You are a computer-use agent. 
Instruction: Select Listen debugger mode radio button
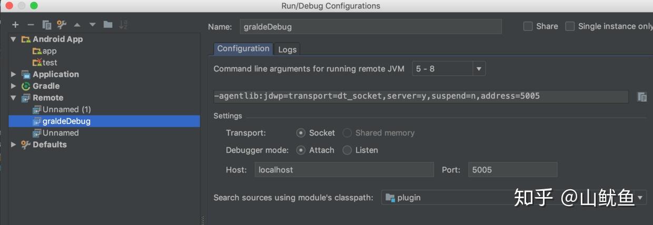tap(347, 150)
